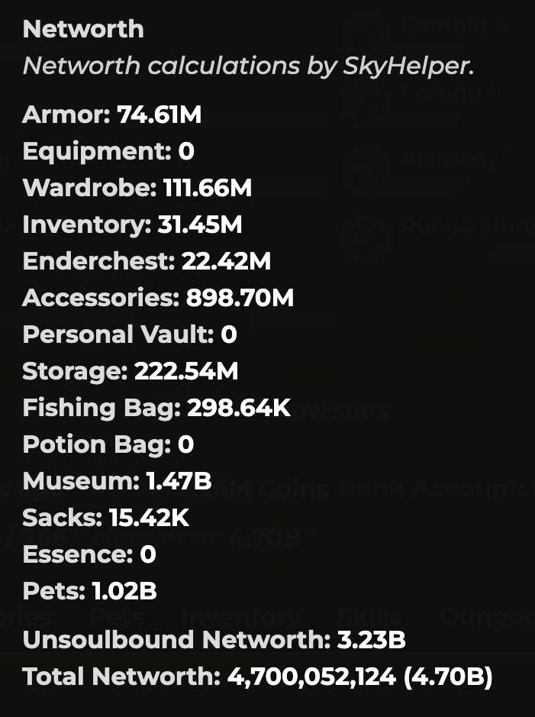Select the Equipment value row
The width and height of the screenshot is (535, 717).
tap(108, 151)
